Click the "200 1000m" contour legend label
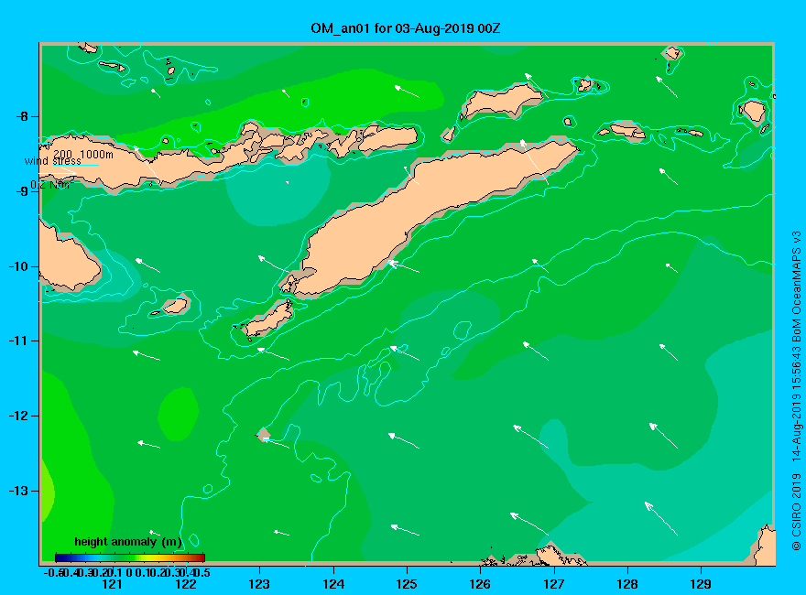Viewport: 806px width, 595px height. click(83, 154)
